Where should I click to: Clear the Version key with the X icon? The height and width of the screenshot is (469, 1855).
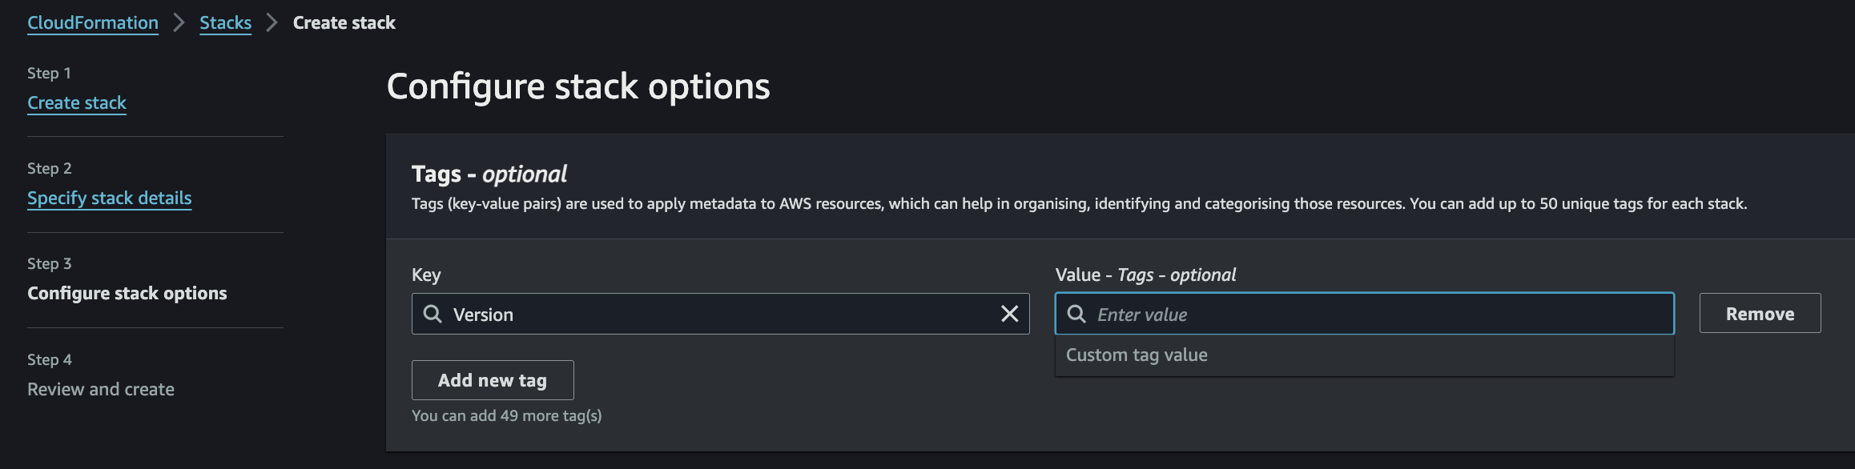[1009, 314]
